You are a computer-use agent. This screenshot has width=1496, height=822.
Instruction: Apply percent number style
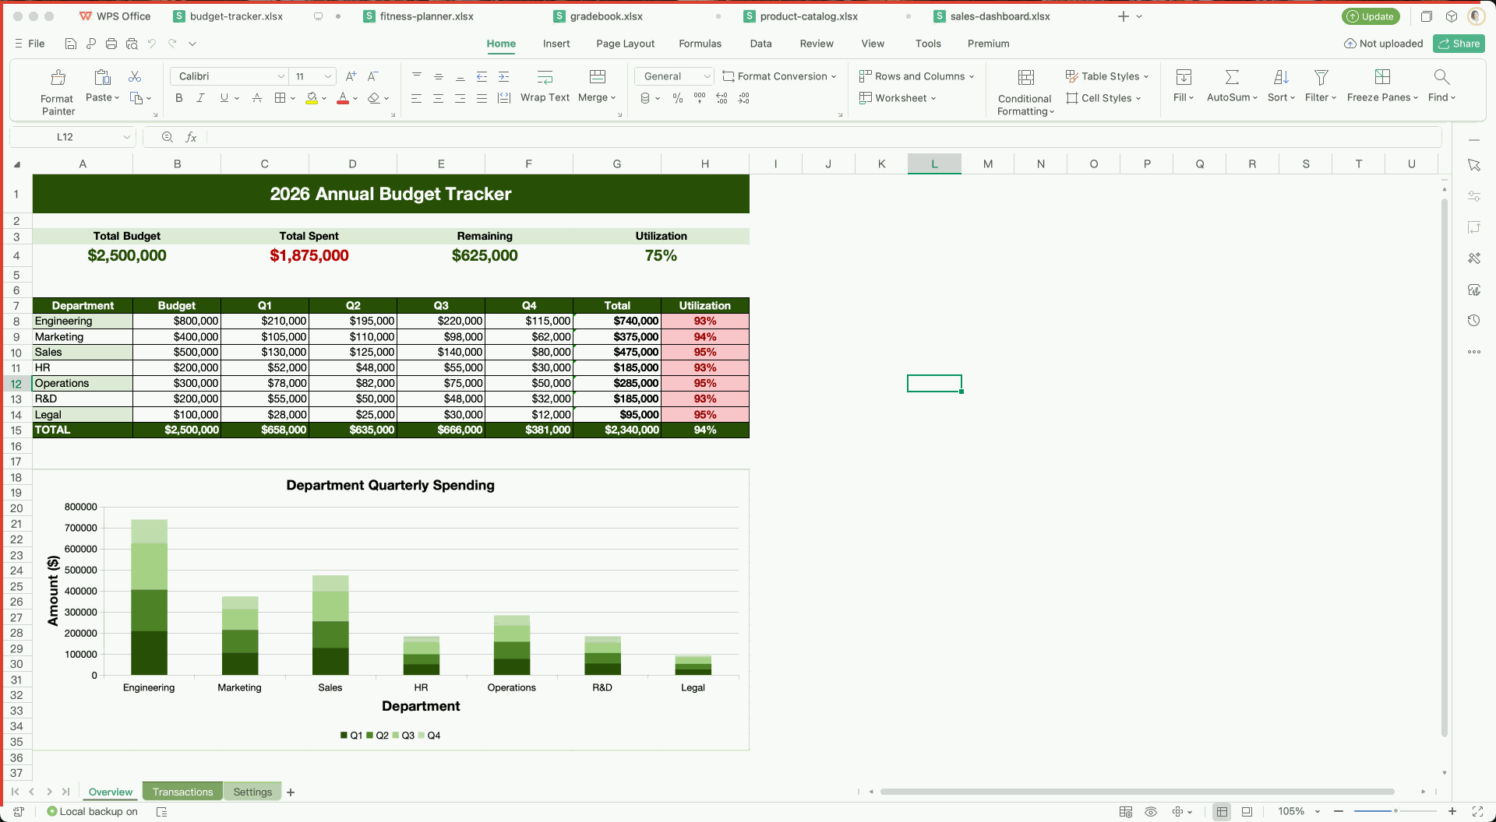(677, 98)
